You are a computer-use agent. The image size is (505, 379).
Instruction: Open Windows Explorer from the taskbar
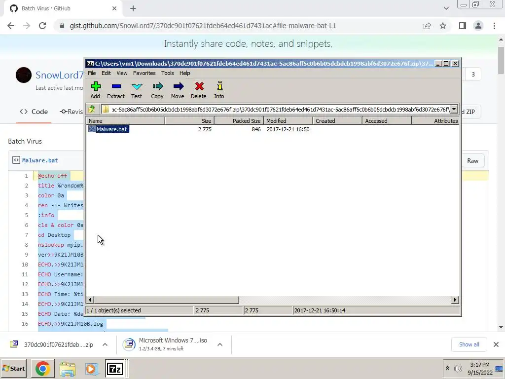coord(67,369)
